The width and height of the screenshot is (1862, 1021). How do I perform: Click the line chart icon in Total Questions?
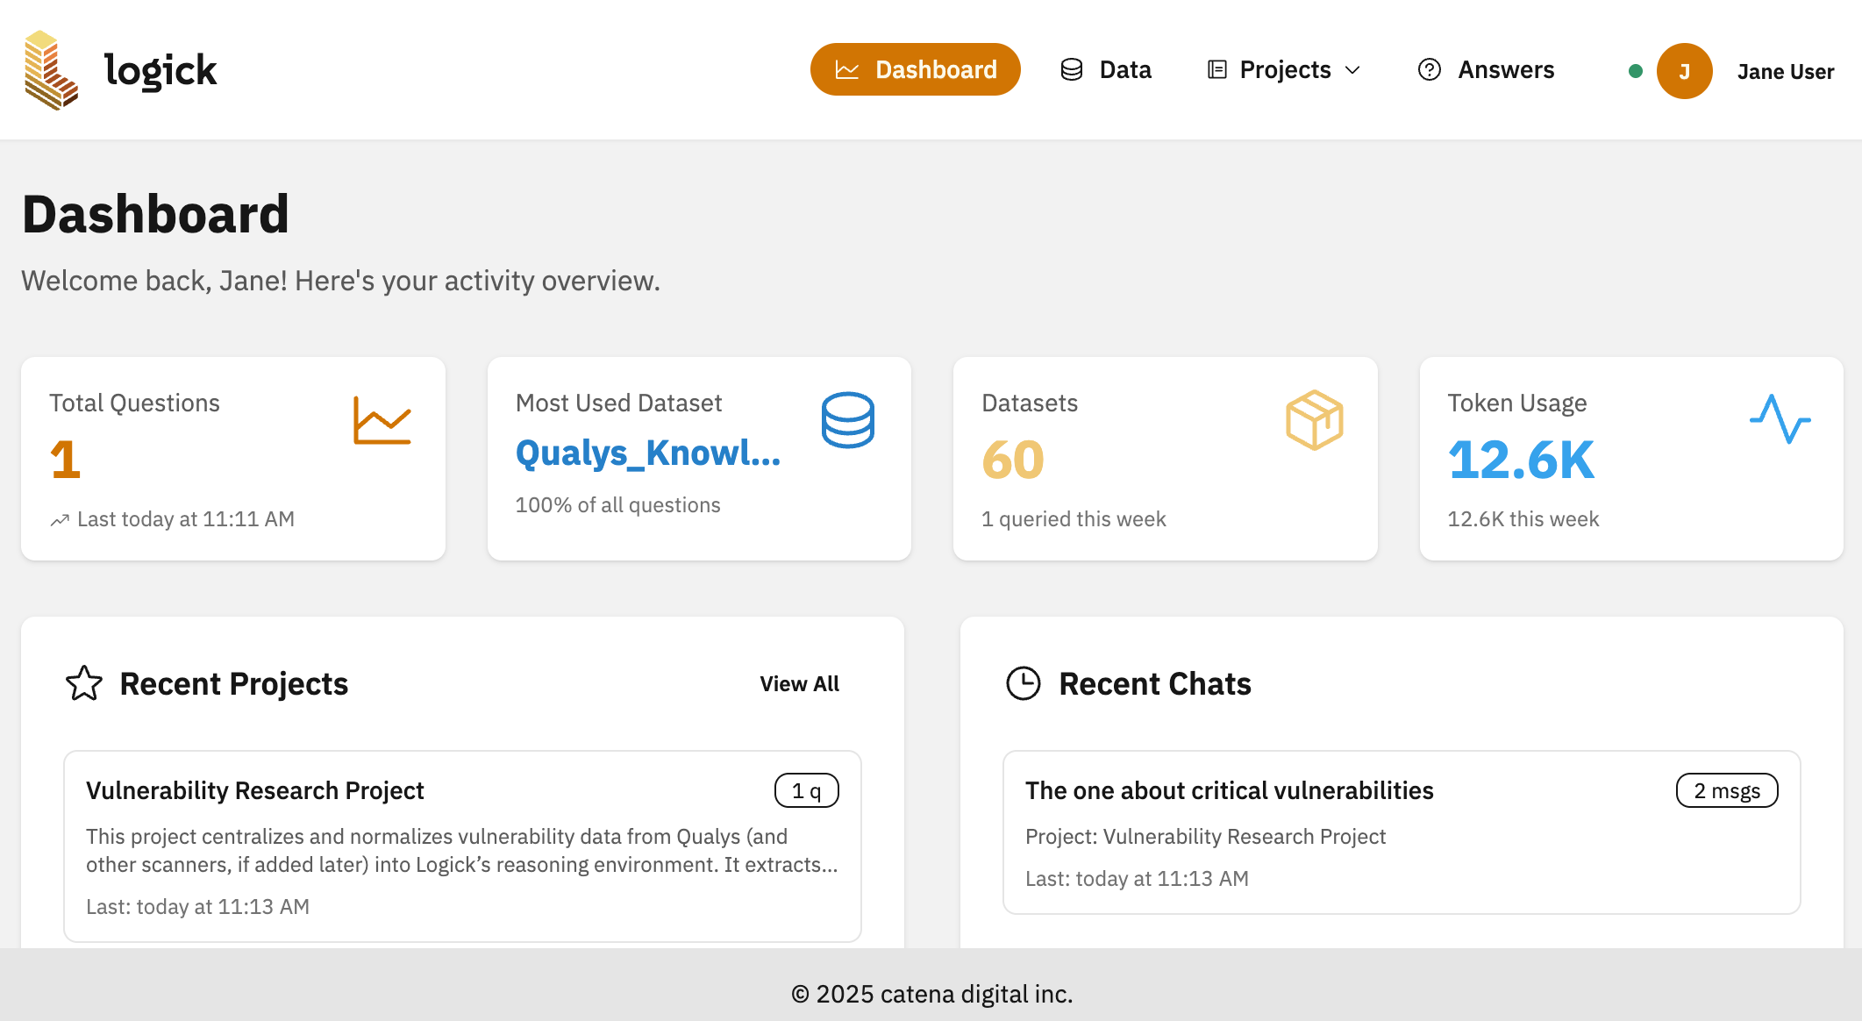point(382,420)
